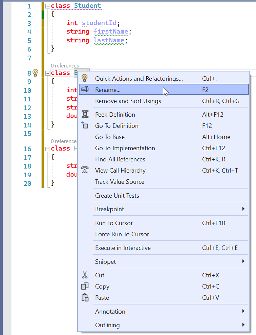
Task: Click the Rename icon in context menu
Action: pos(85,89)
